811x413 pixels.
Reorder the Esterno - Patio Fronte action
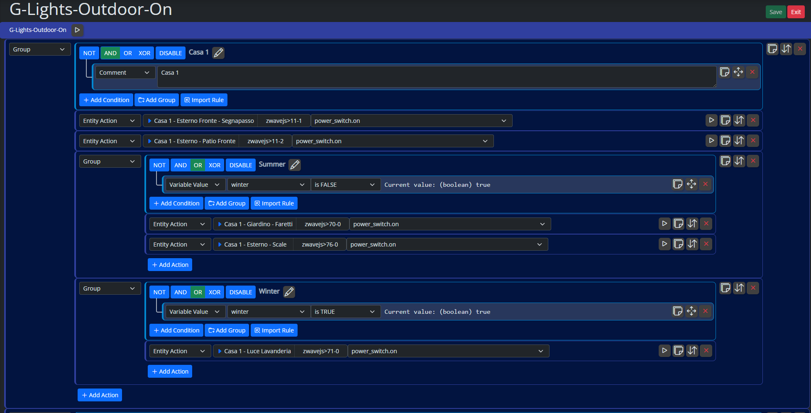(x=739, y=141)
